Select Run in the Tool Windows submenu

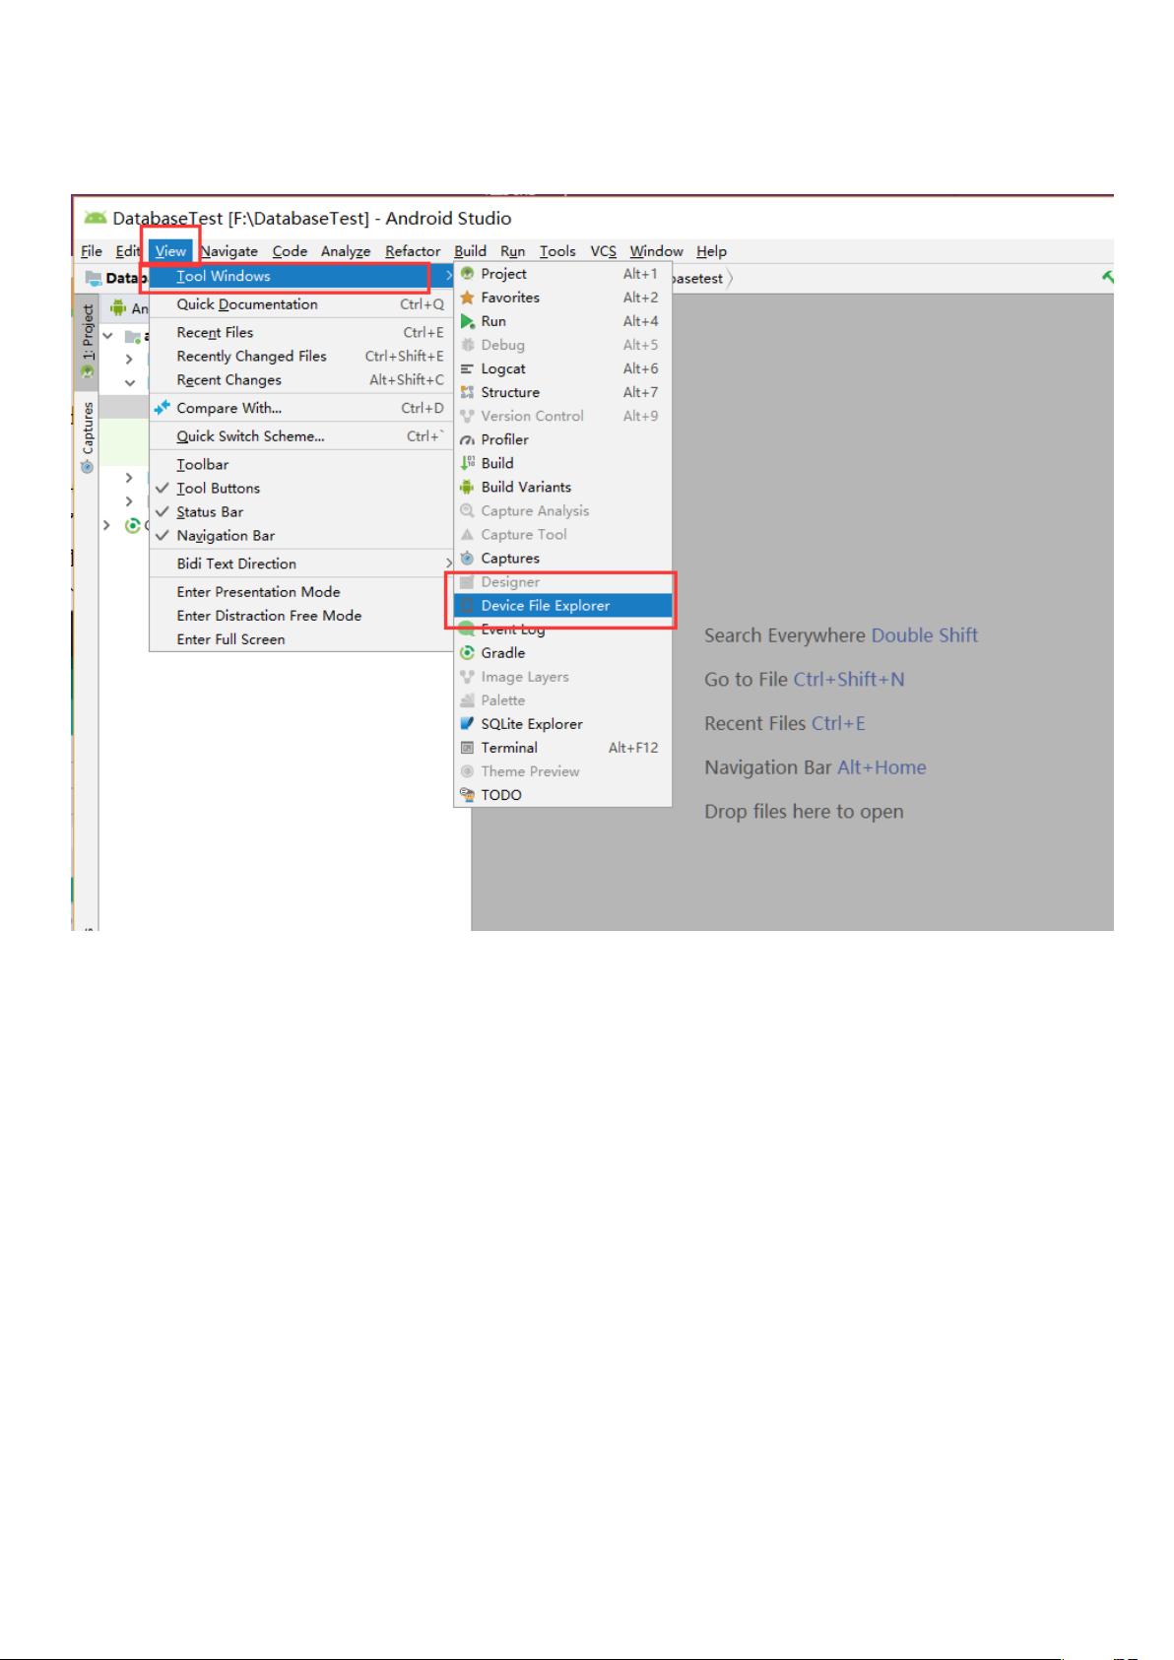pyautogui.click(x=562, y=321)
